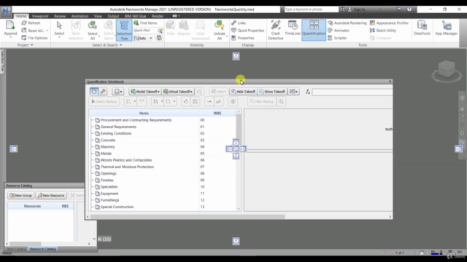This screenshot has height=262, width=467.
Task: Click the wrench resource view icon
Action: [103, 92]
